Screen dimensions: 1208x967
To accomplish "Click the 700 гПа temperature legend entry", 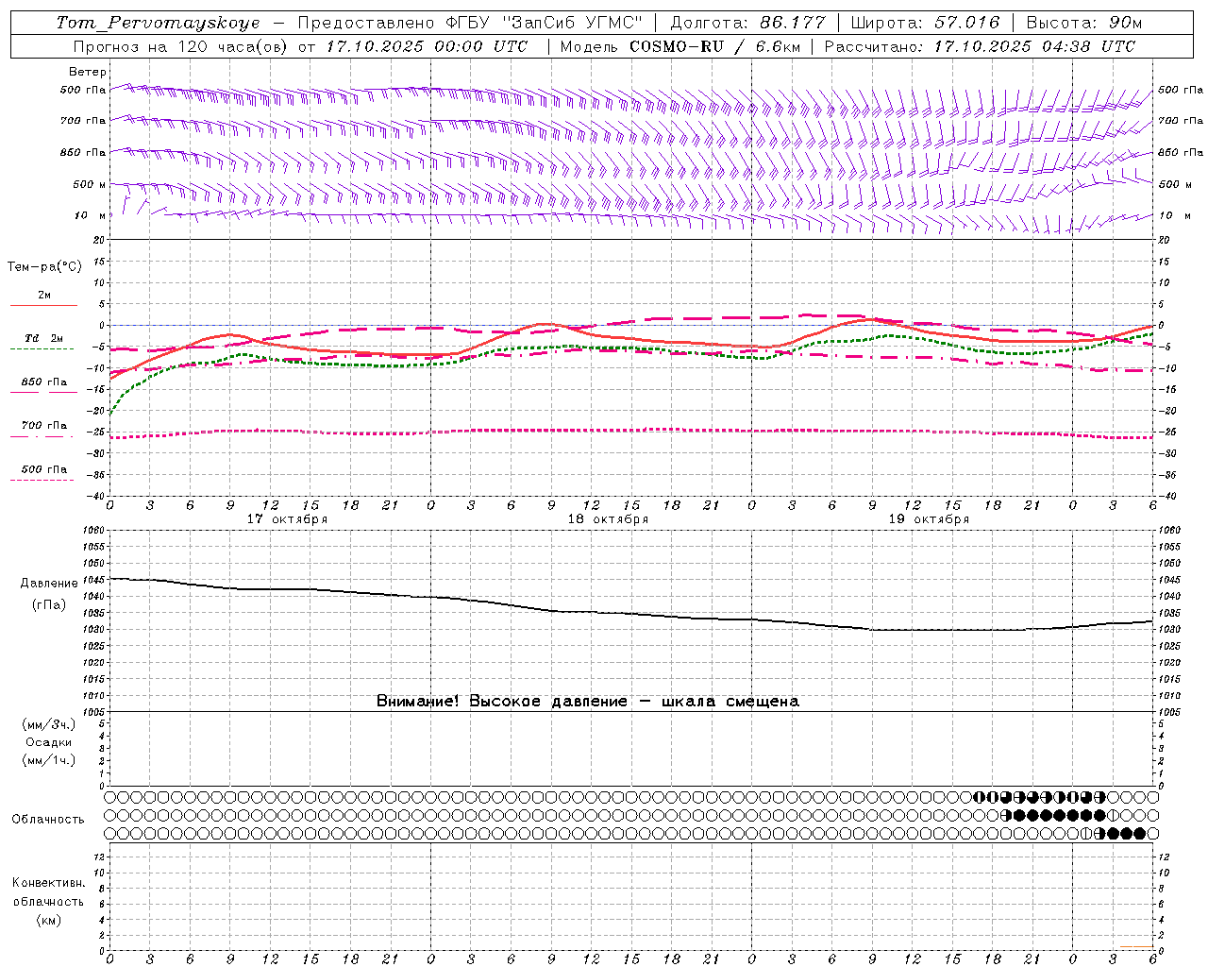I will tap(44, 425).
